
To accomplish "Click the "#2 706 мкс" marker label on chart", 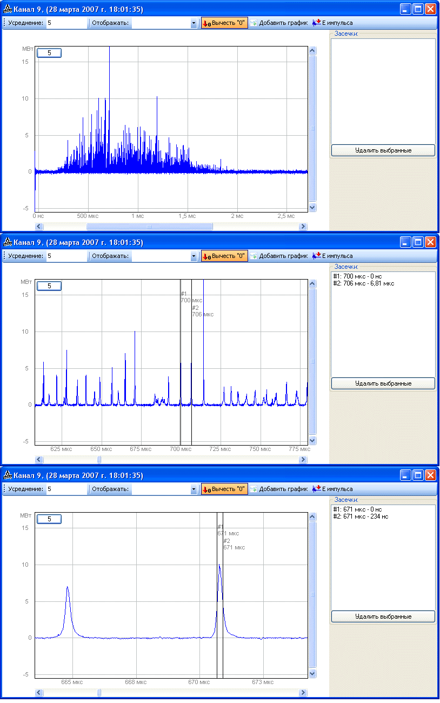I will tap(203, 311).
